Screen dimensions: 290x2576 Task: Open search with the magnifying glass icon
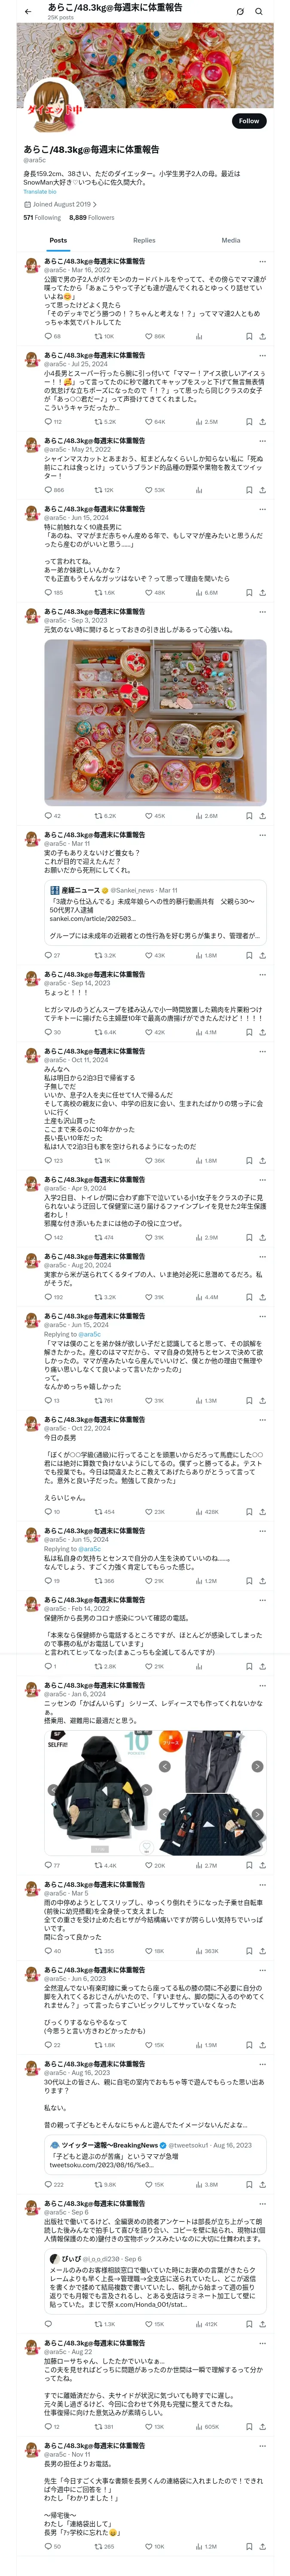click(x=259, y=12)
